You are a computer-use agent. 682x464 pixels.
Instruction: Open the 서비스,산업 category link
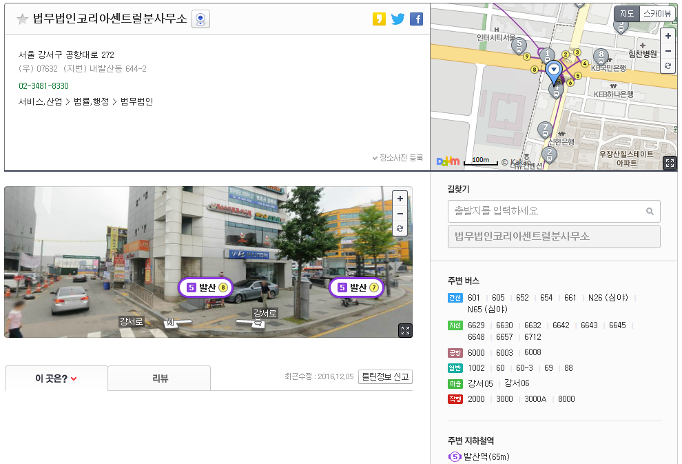40,101
